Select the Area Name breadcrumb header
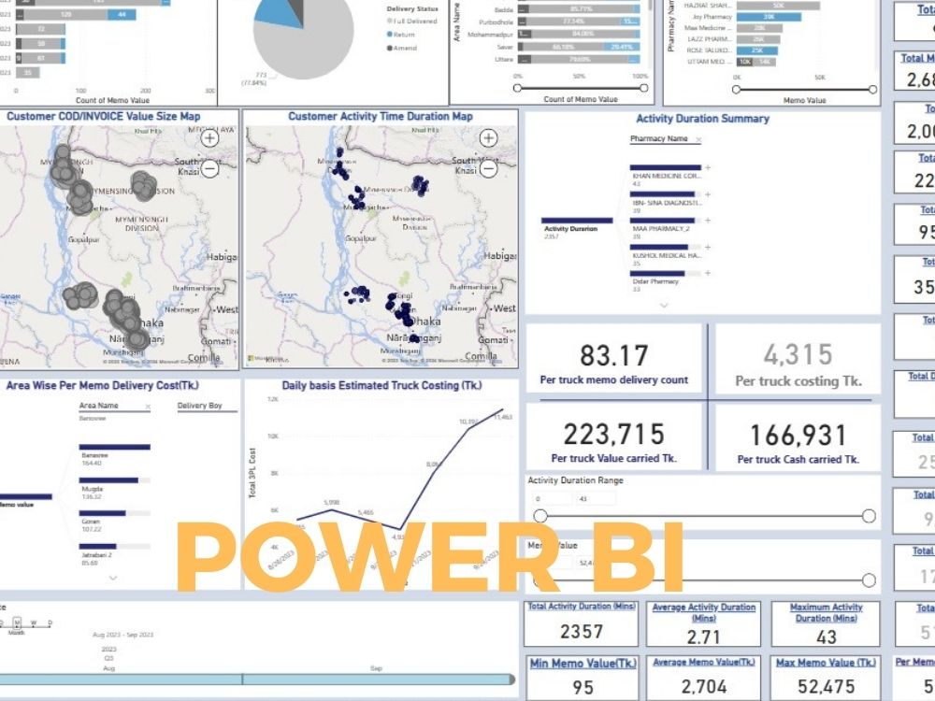The width and height of the screenshot is (935, 701). point(98,405)
